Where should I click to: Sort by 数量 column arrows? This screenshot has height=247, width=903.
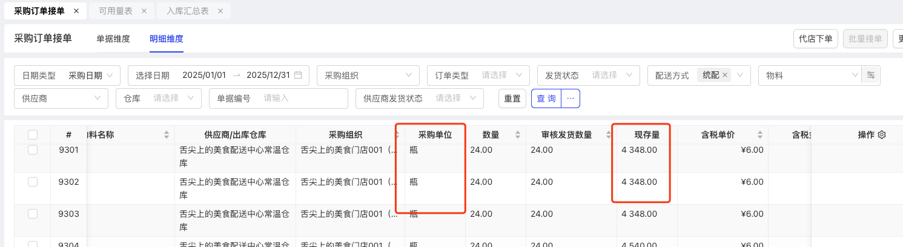tap(517, 135)
